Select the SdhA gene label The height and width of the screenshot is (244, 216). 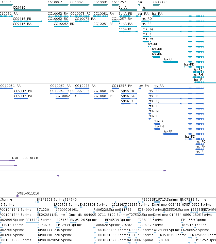click(123, 7)
